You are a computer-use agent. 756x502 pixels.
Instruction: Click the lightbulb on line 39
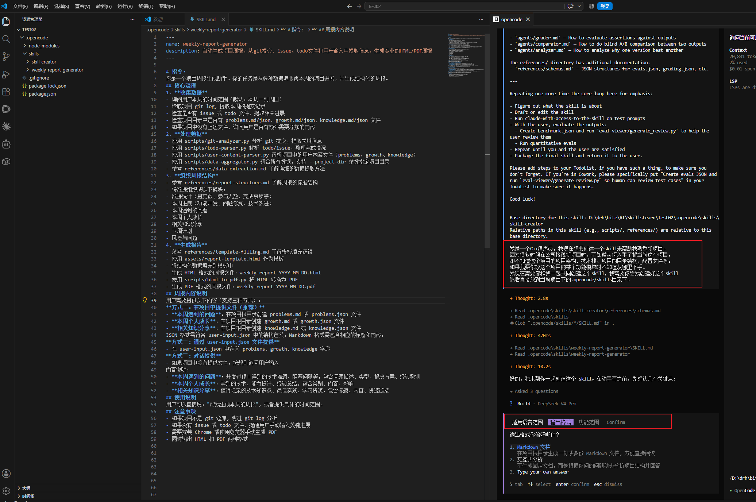click(x=145, y=300)
